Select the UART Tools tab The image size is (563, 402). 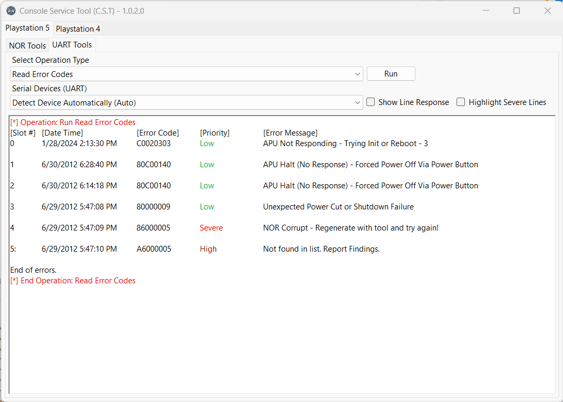(72, 45)
